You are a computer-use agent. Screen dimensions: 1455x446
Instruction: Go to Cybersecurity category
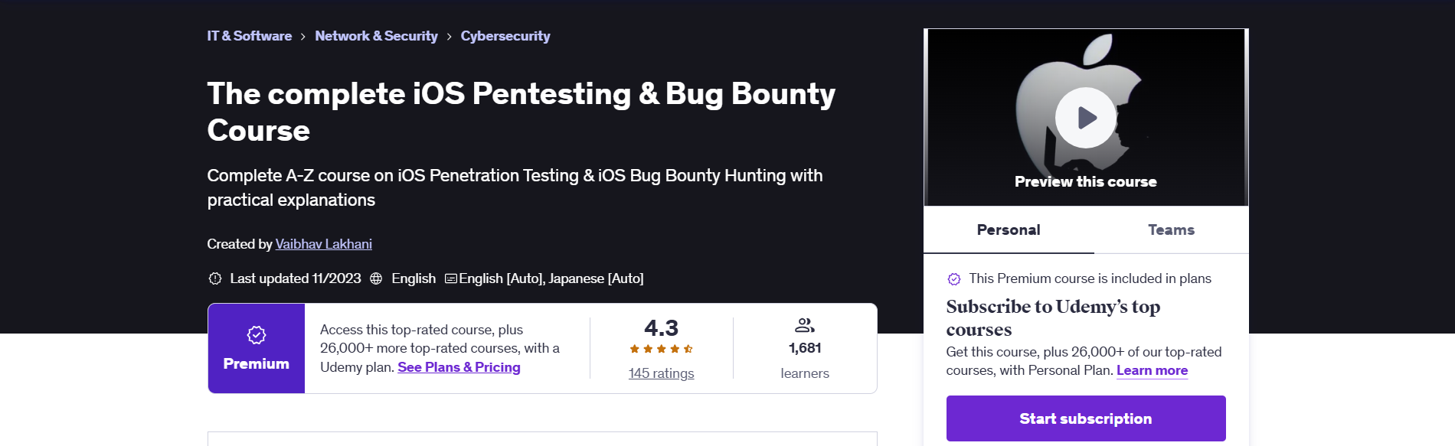click(x=505, y=36)
